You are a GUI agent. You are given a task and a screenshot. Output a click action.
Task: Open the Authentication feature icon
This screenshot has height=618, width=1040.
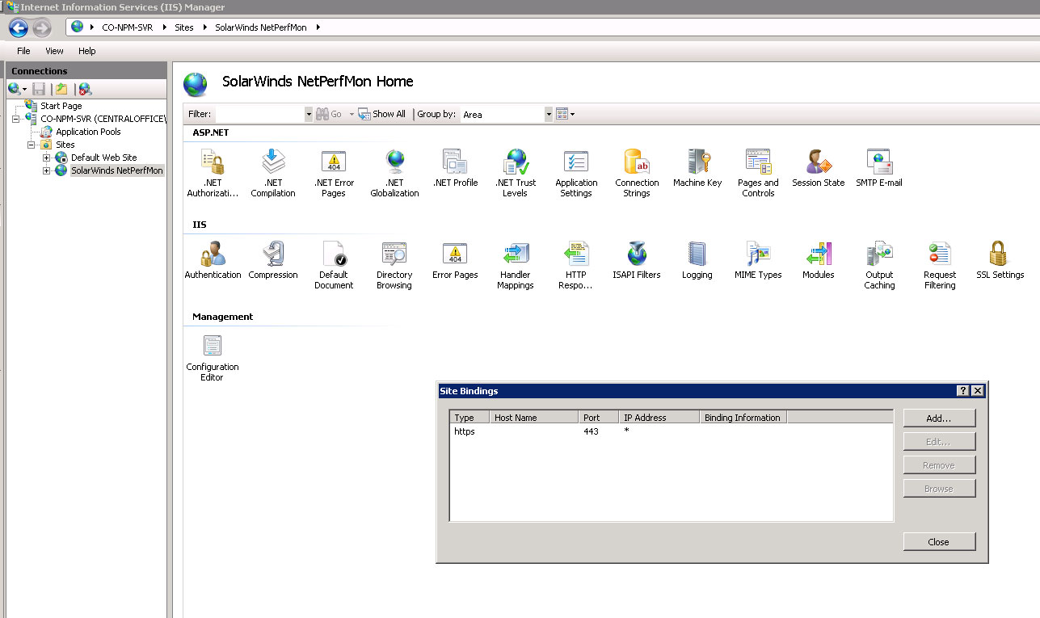pos(213,255)
